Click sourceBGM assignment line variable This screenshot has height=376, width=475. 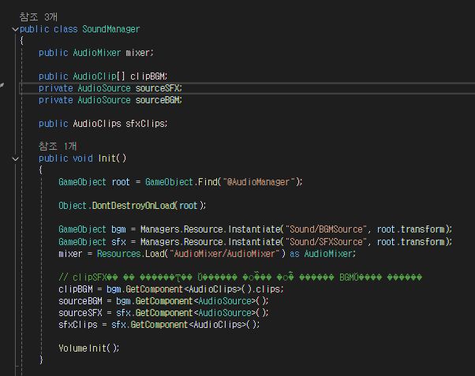[x=80, y=301]
